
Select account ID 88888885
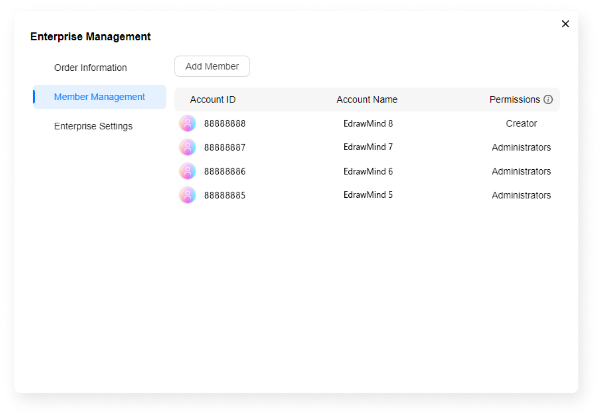click(x=225, y=195)
